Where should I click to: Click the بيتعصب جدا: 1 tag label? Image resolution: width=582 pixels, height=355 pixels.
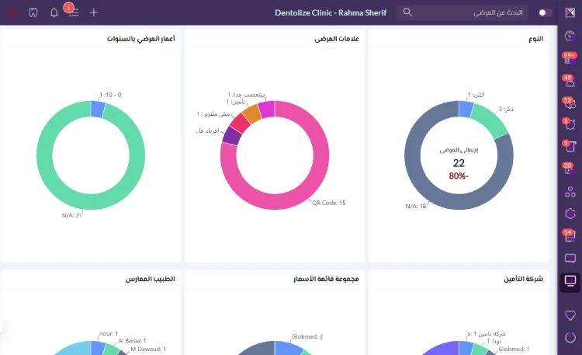(246, 95)
